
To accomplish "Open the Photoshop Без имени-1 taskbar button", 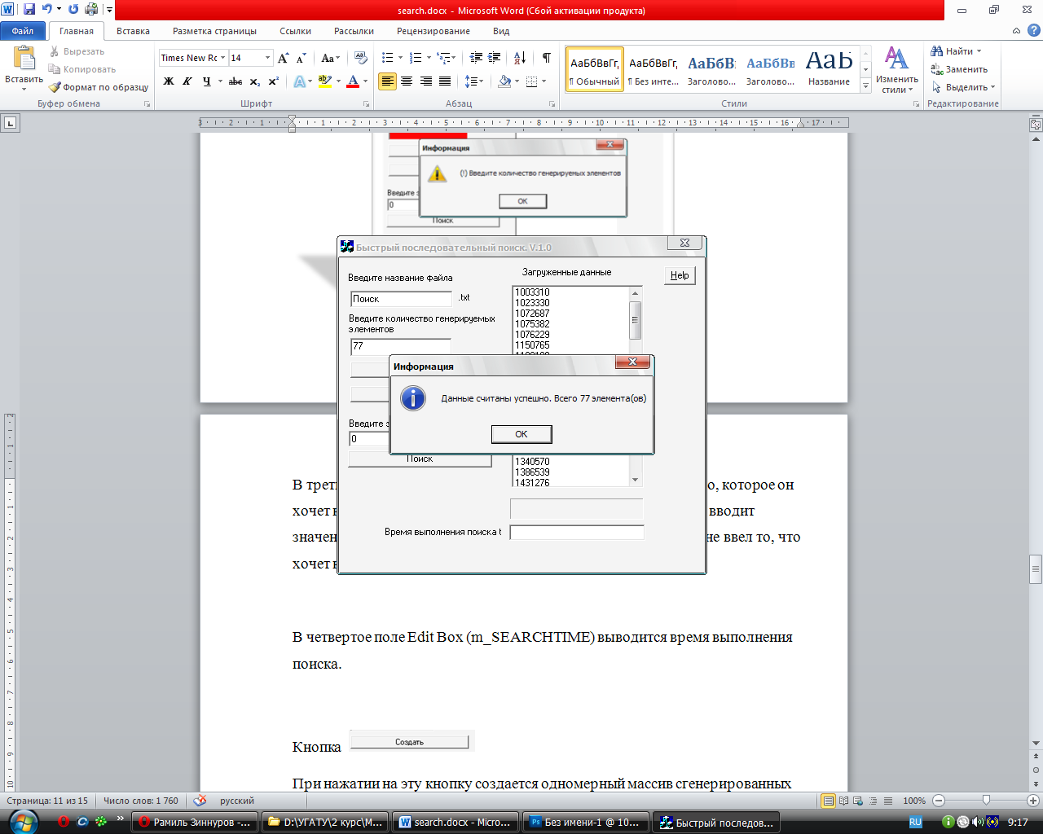I will click(x=586, y=823).
